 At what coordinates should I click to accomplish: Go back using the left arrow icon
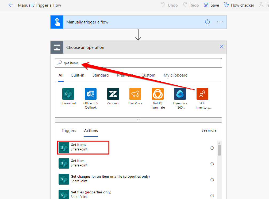pos(11,5)
